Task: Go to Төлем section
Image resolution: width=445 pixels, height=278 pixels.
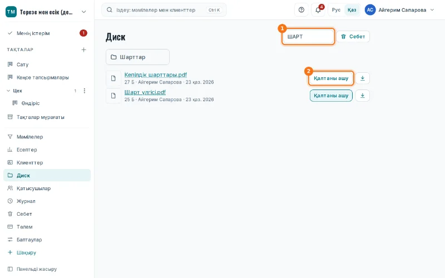Action: 47,227
